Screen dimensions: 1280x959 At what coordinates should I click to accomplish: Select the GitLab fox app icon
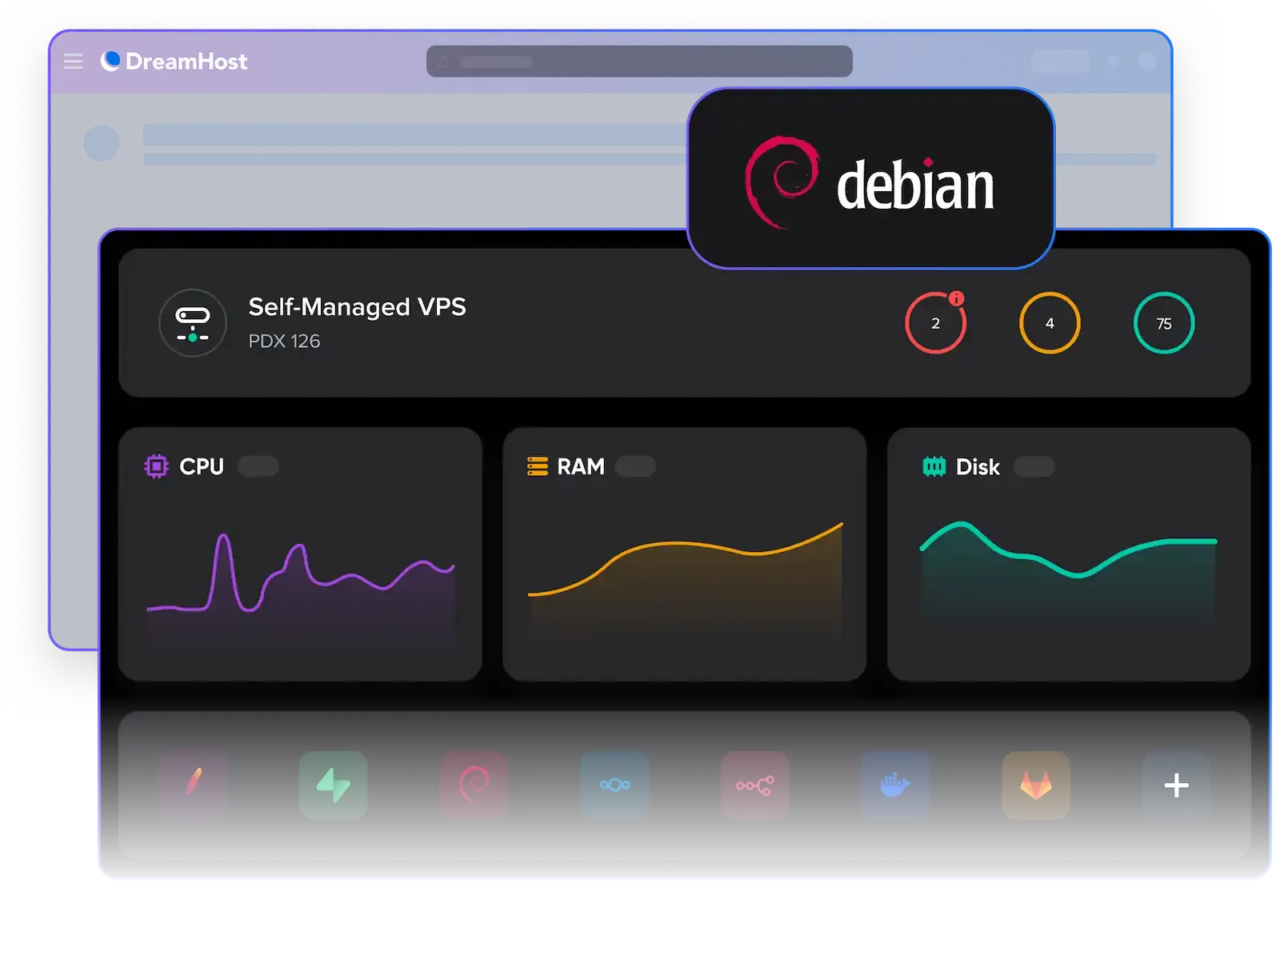1036,785
